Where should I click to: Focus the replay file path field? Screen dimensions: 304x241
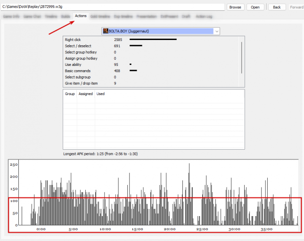pos(113,7)
